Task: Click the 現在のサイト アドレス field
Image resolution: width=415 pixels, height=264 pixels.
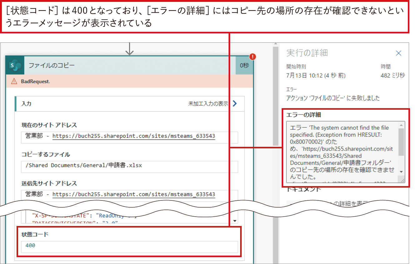Action: [130, 137]
